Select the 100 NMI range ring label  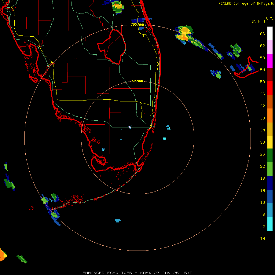(x=137, y=24)
